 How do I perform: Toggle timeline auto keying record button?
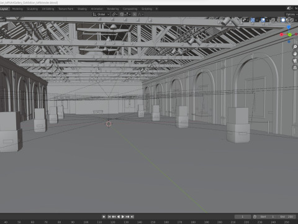[104, 217]
